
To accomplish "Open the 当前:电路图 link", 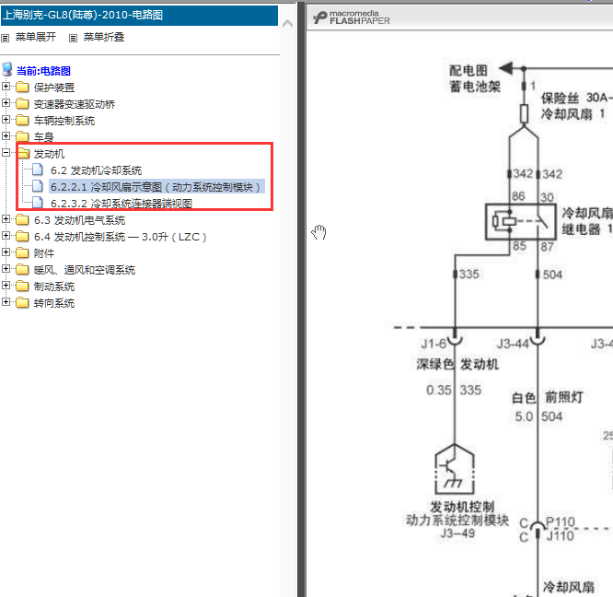I will tap(43, 71).
